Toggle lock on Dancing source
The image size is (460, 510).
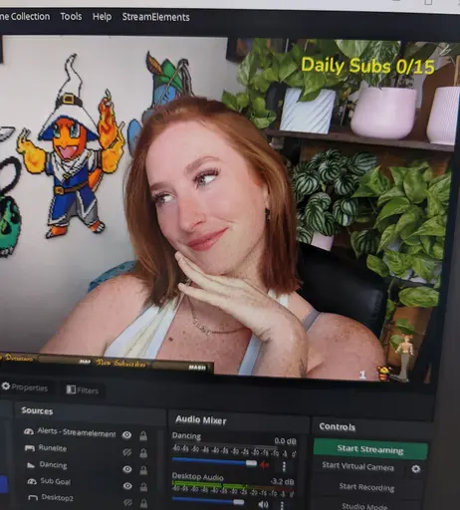[143, 470]
